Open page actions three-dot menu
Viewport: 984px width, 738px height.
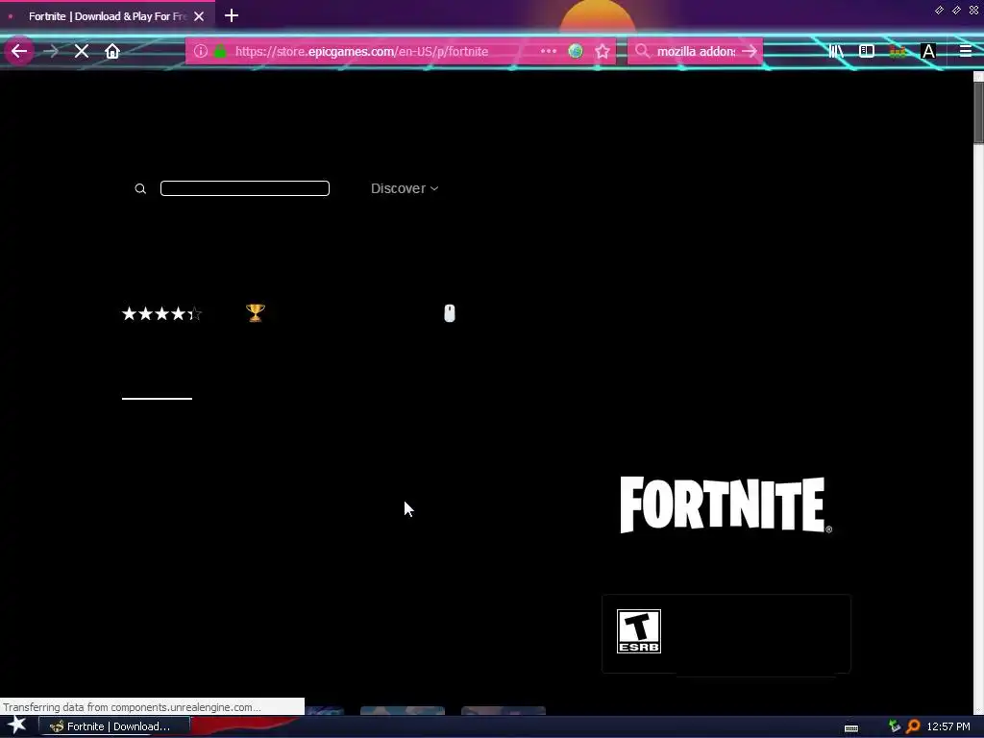(549, 51)
